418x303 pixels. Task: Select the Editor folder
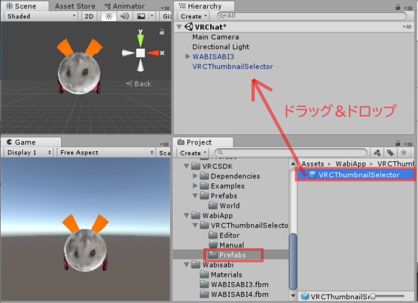click(224, 235)
